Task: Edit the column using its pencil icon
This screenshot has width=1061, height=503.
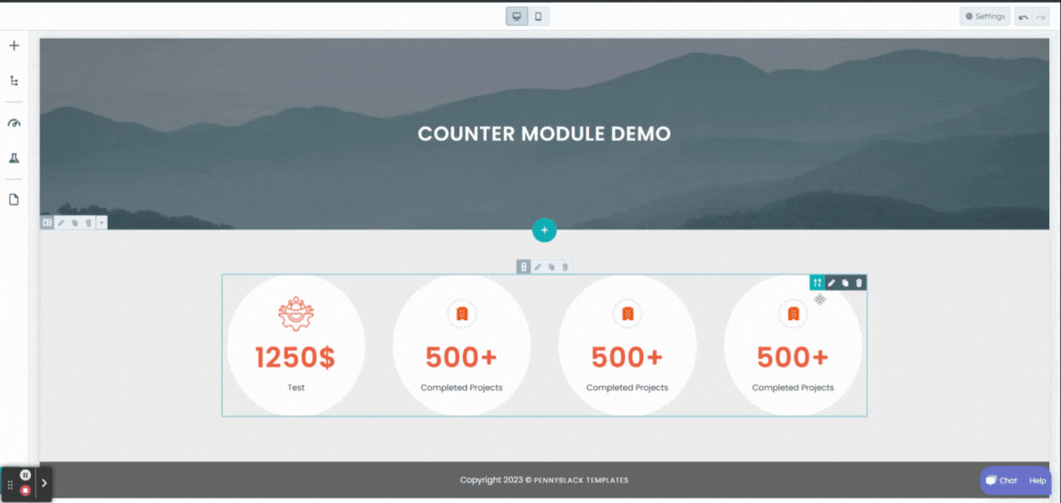Action: click(x=538, y=267)
